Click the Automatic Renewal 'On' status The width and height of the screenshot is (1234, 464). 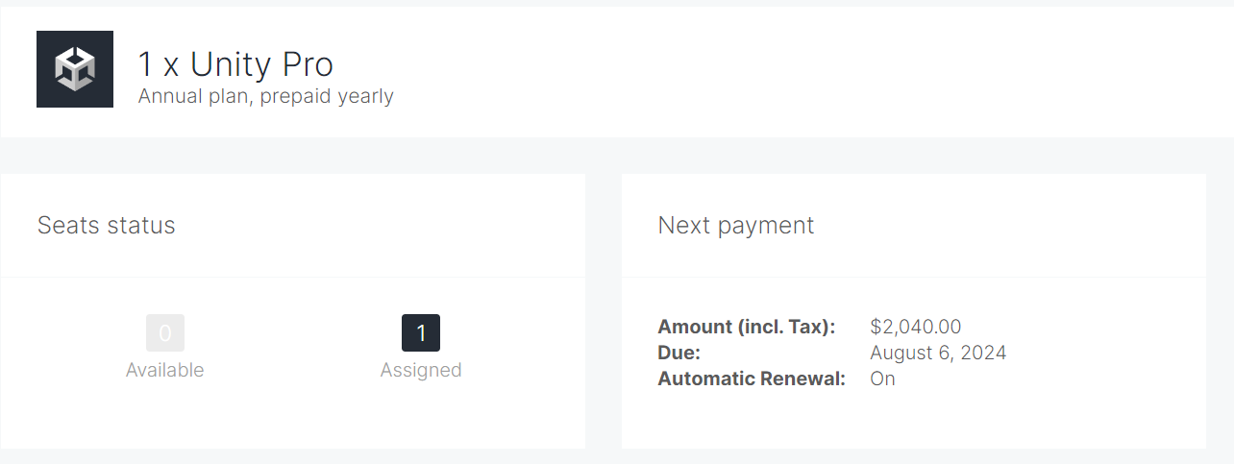coord(882,379)
